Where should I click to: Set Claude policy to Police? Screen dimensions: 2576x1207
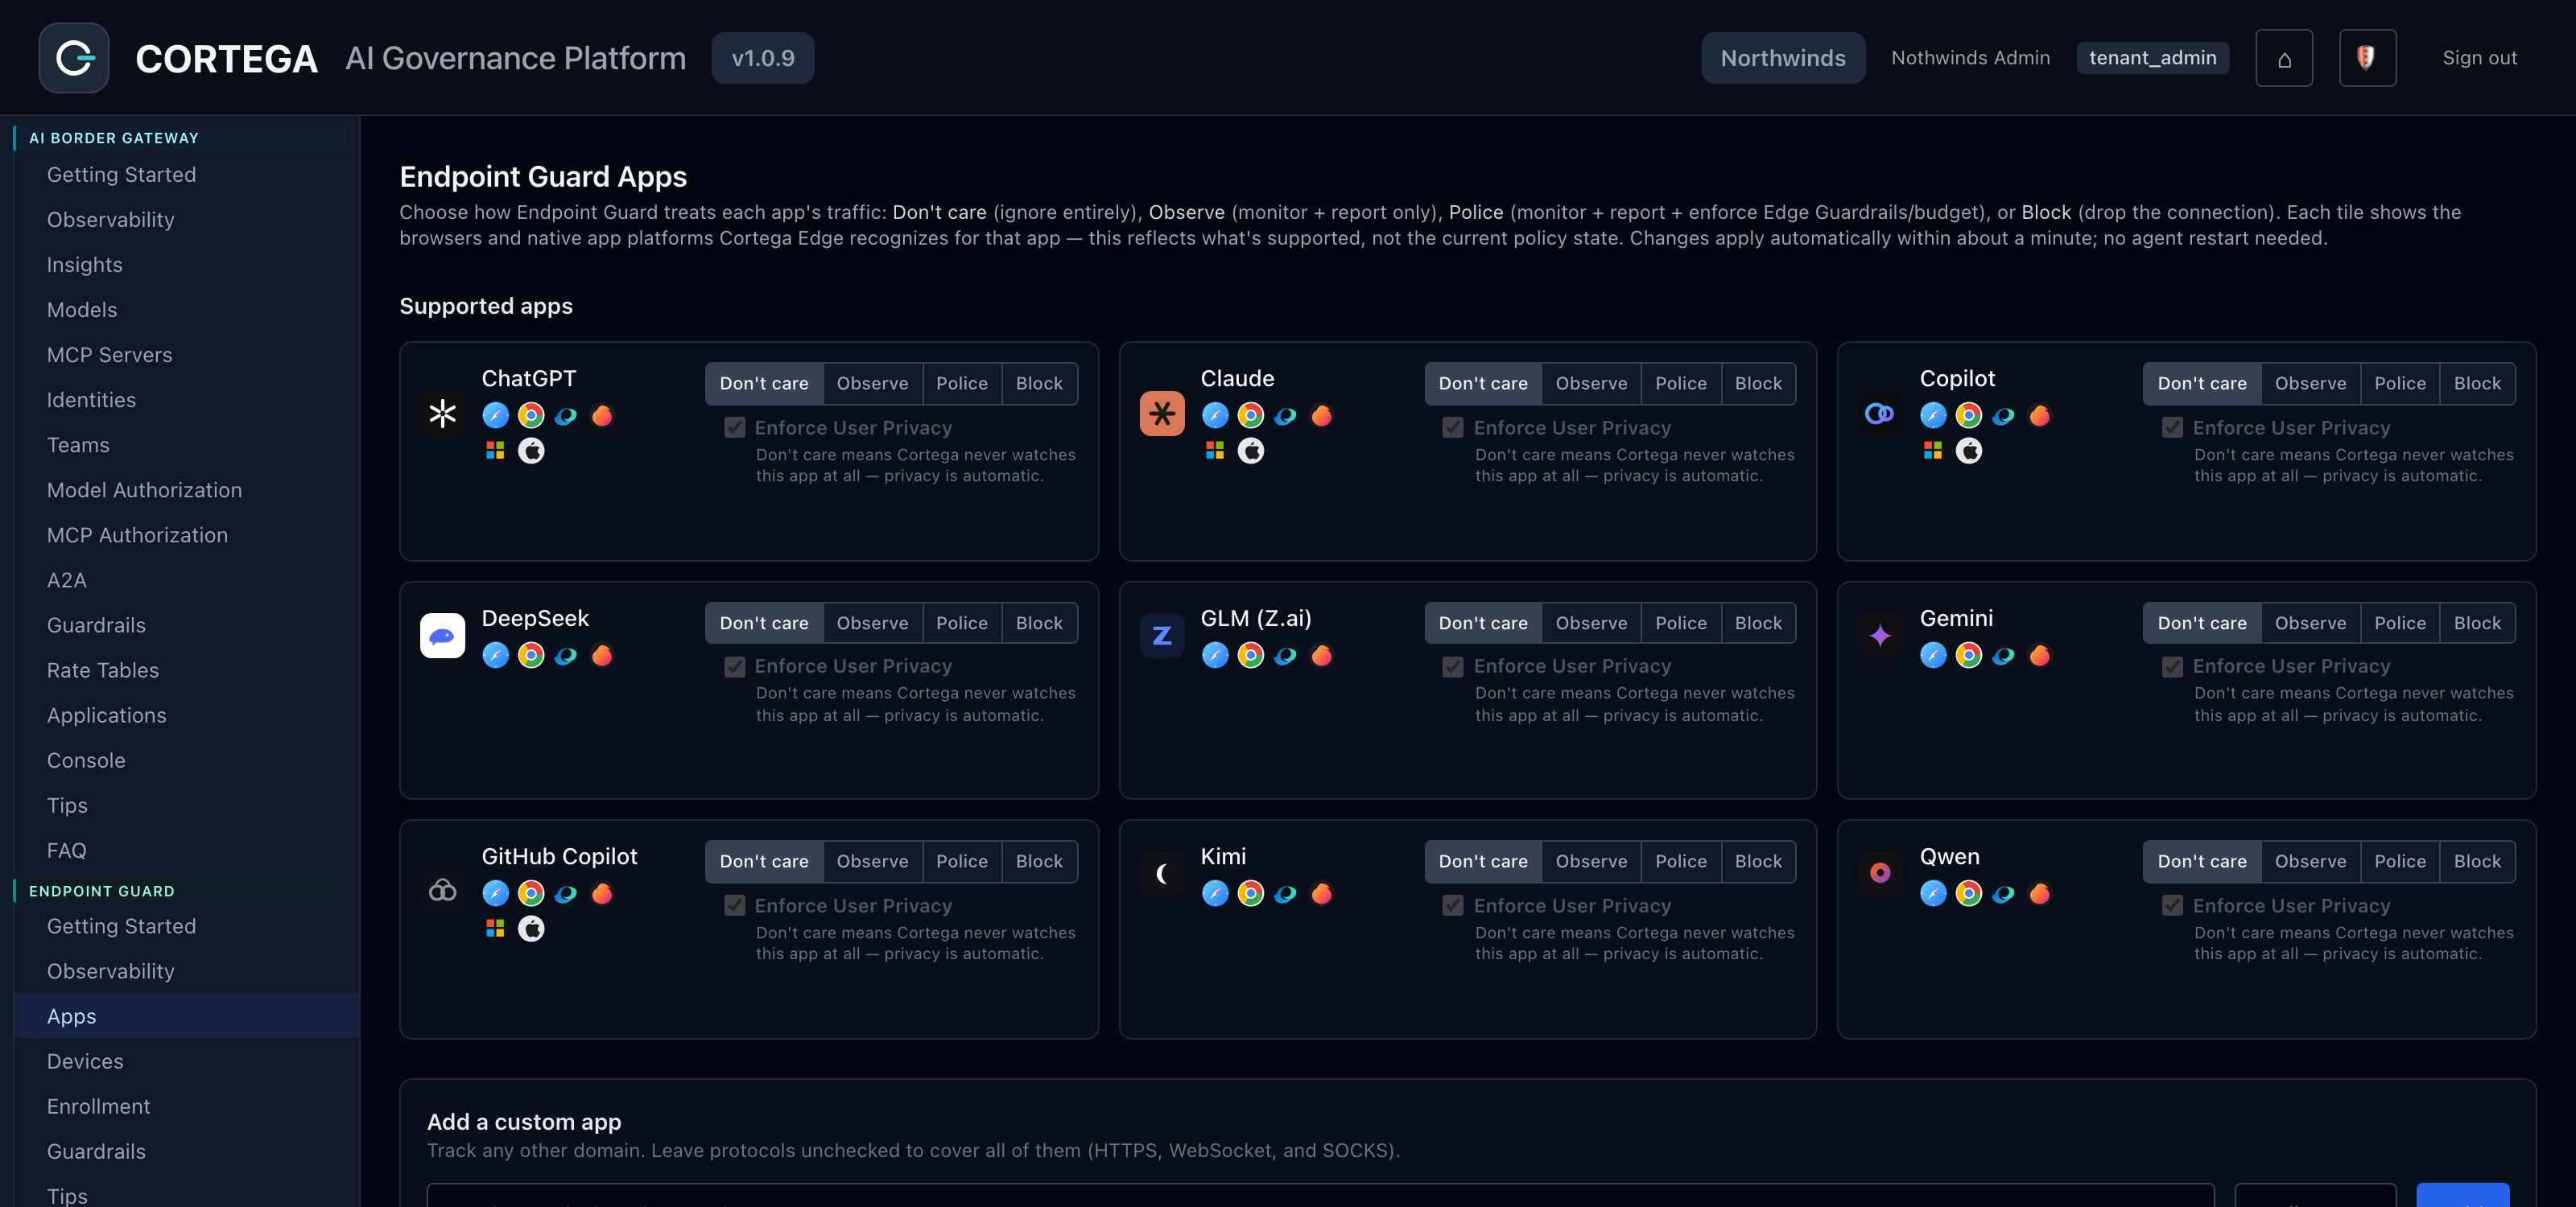1680,384
